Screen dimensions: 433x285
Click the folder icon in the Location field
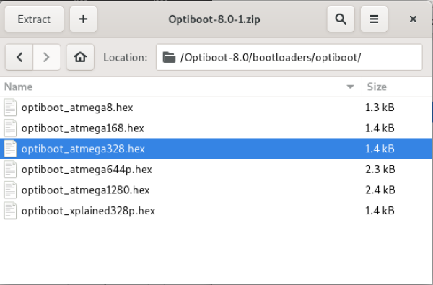(x=169, y=58)
